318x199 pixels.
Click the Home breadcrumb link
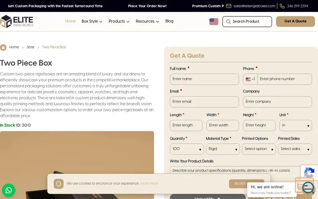pos(14,47)
